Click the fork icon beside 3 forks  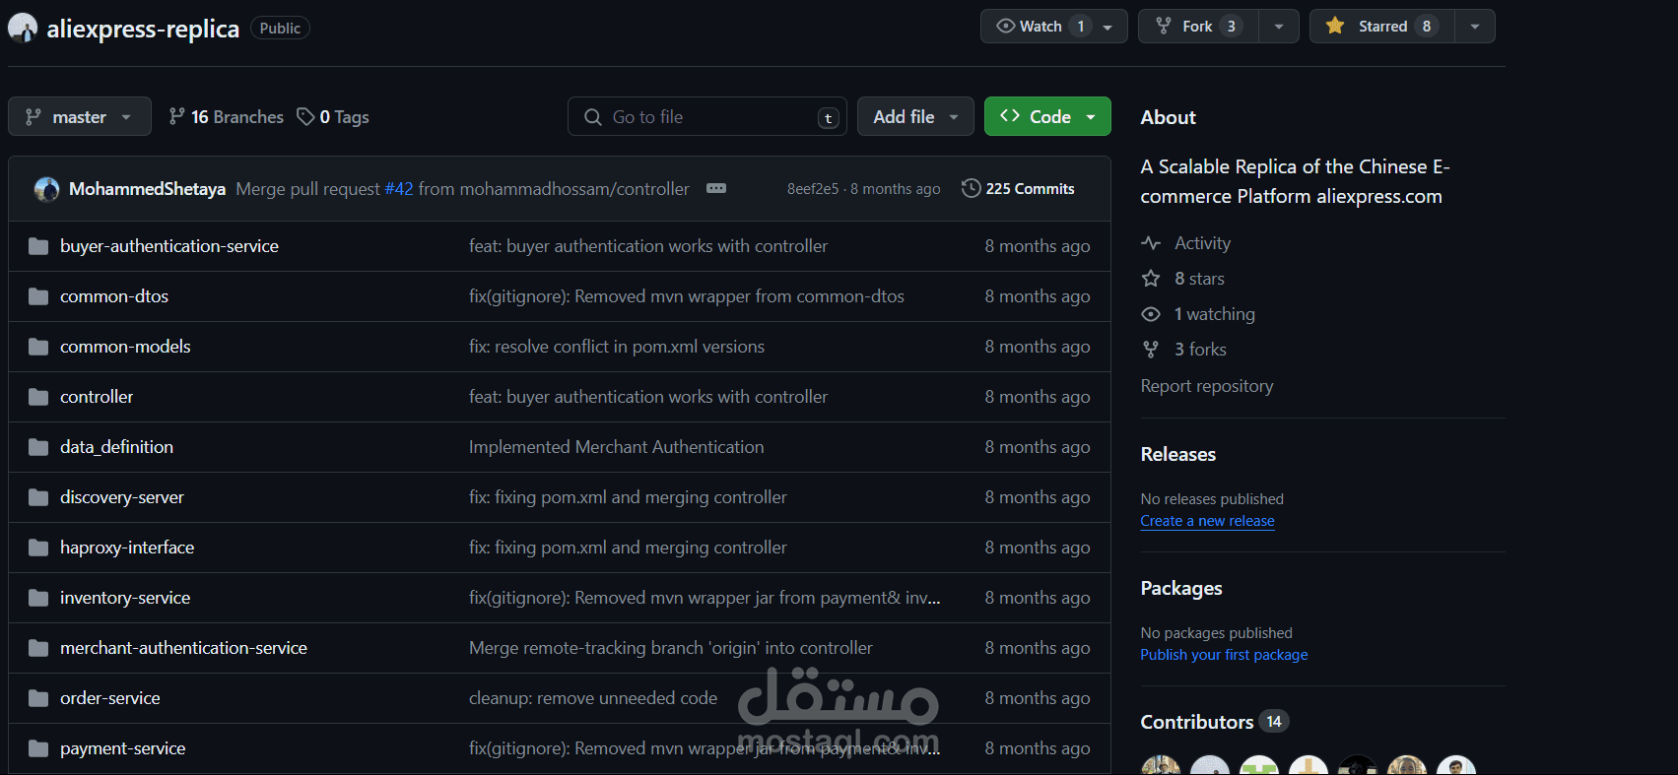tap(1151, 350)
